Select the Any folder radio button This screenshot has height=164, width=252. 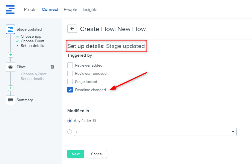coord(70,121)
